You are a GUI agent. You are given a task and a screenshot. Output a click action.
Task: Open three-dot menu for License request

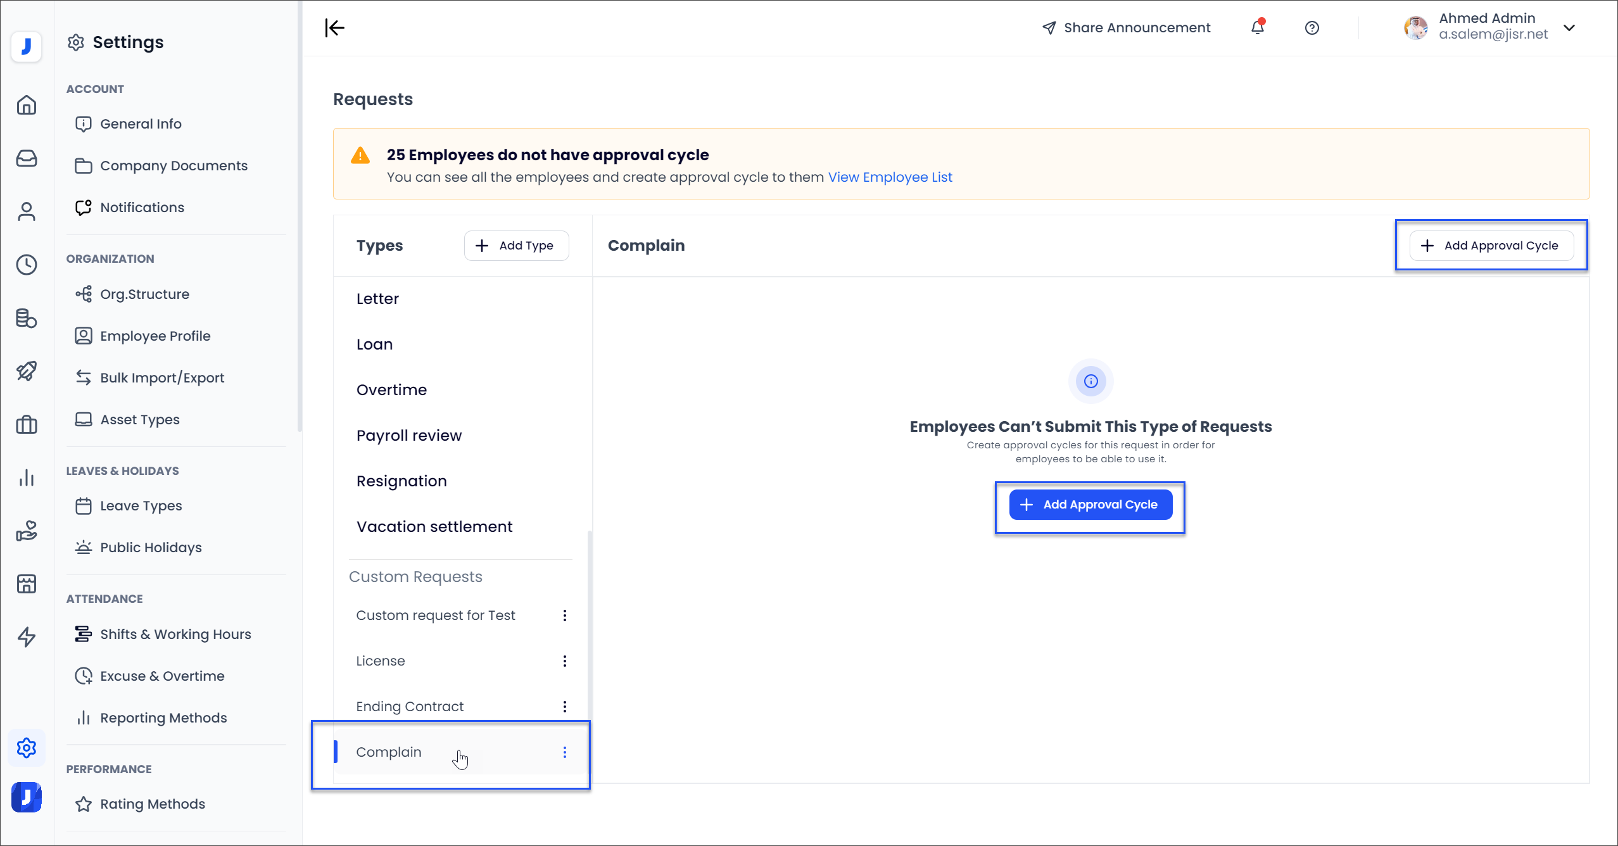565,661
